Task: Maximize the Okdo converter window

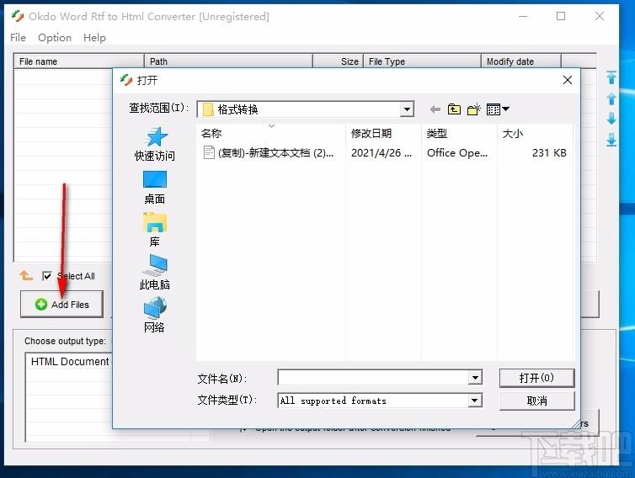Action: [x=561, y=16]
